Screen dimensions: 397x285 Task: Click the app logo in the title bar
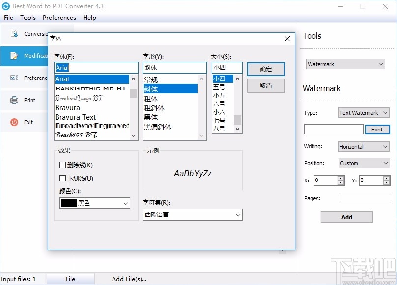7,7
